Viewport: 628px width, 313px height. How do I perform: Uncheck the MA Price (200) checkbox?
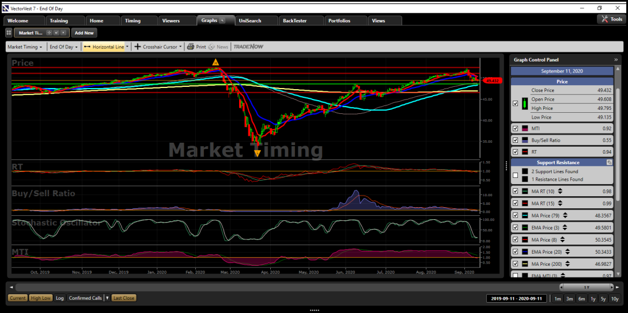click(x=516, y=264)
